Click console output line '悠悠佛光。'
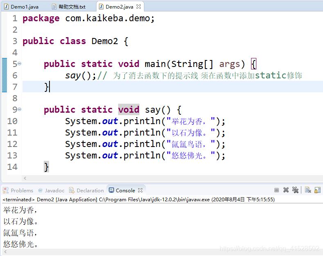This screenshot has height=256, width=323. click(x=20, y=245)
